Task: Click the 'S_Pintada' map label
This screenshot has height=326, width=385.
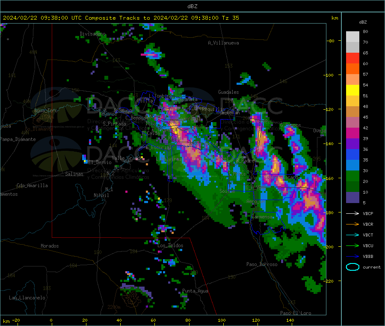Action: click(114, 124)
